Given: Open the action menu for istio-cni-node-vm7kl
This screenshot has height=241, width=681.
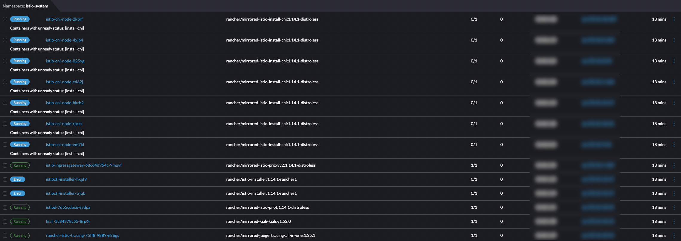Looking at the screenshot, I should (674, 144).
